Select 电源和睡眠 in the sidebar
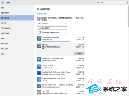This screenshot has height=96, width=129. coord(17,33)
